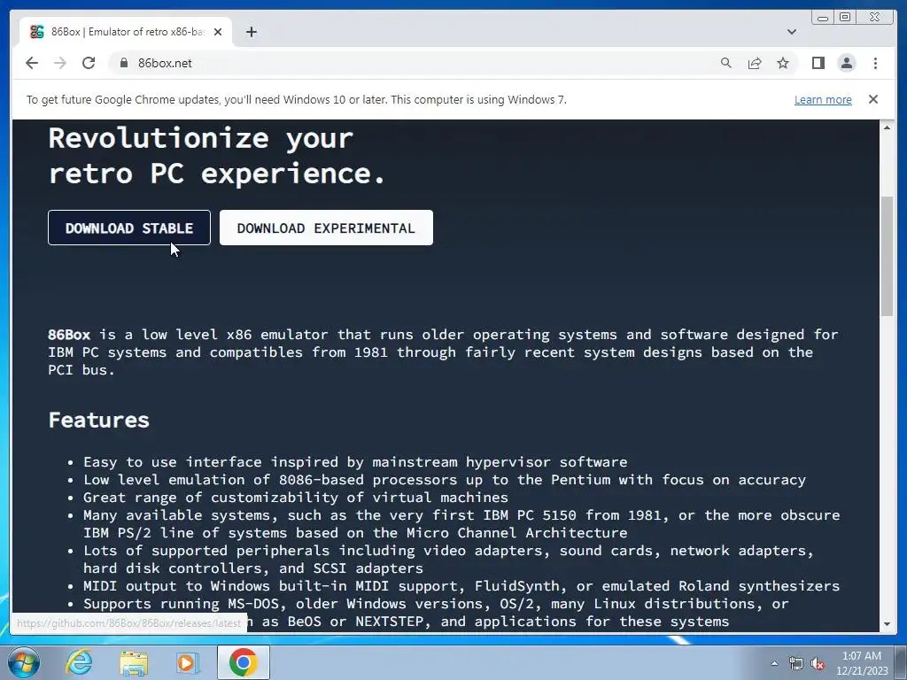The width and height of the screenshot is (907, 680).
Task: Open Chrome side panel
Action: point(818,63)
